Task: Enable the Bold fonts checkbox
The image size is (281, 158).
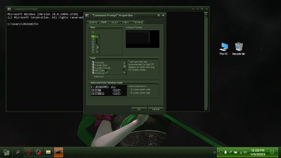Action: click(92, 77)
